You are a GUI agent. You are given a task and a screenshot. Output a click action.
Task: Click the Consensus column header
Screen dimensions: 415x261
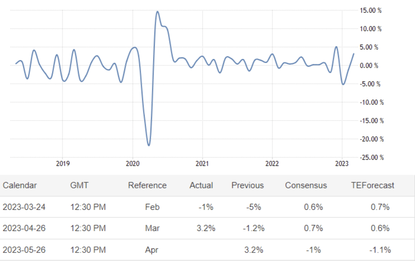pyautogui.click(x=306, y=185)
